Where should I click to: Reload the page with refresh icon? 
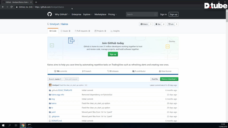pyautogui.click(x=11, y=7)
